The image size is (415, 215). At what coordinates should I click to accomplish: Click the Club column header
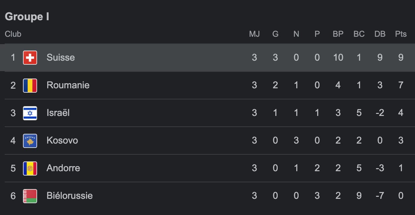point(13,34)
